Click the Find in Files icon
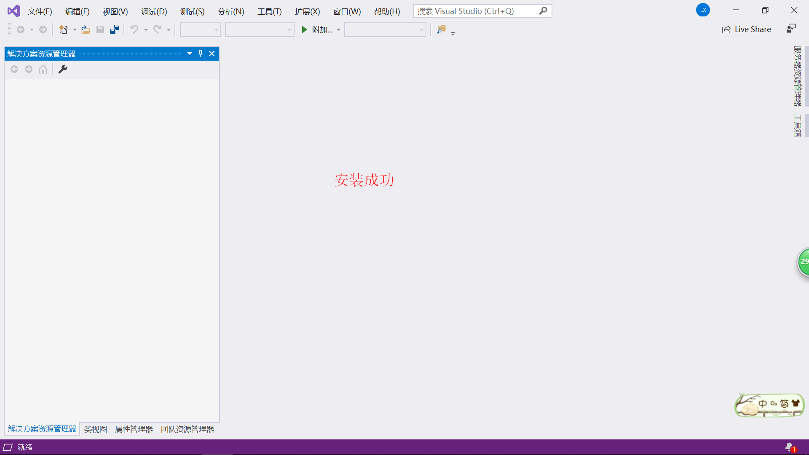This screenshot has width=809, height=455. point(441,29)
